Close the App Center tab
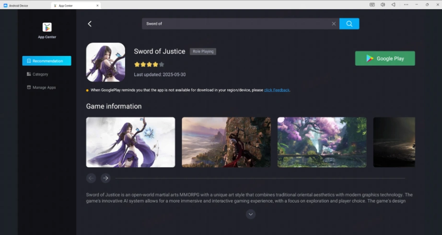This screenshot has height=235, width=442. click(x=97, y=5)
